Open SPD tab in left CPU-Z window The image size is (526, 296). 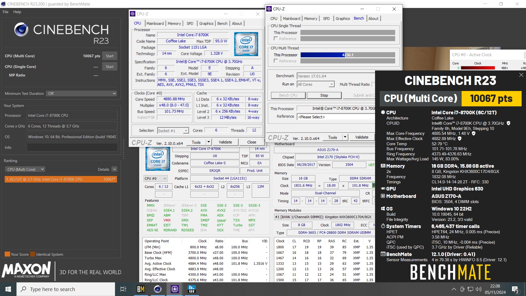190,24
